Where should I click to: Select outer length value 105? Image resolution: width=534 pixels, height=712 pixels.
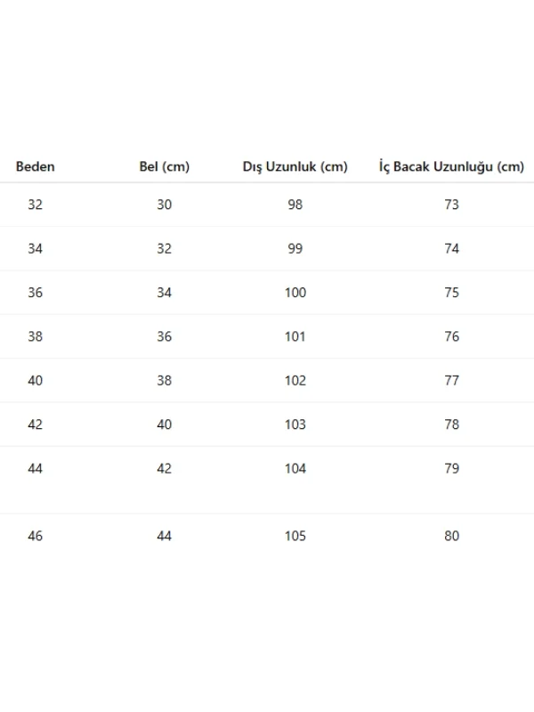[x=295, y=536]
